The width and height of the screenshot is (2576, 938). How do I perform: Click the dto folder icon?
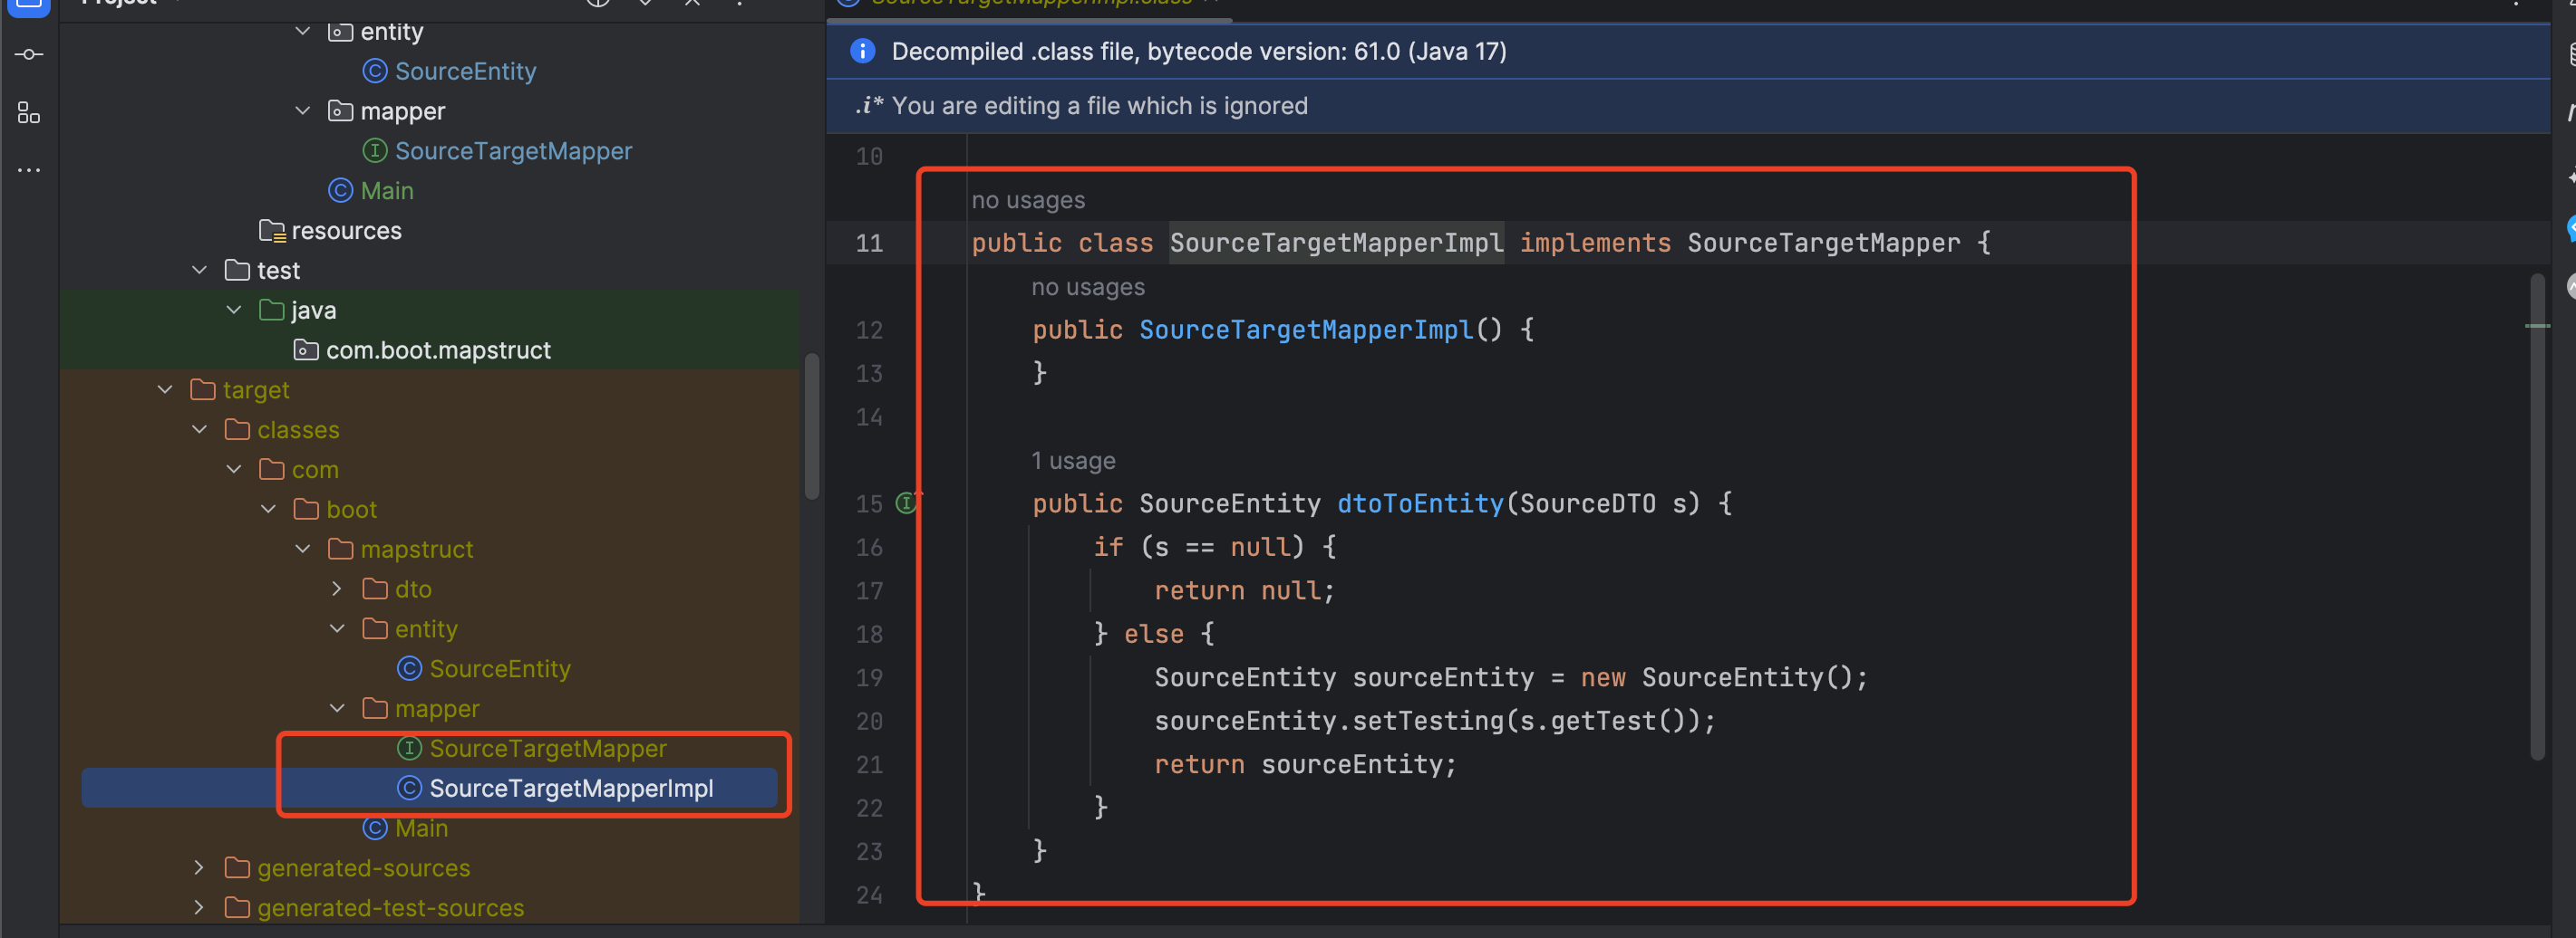coord(375,589)
